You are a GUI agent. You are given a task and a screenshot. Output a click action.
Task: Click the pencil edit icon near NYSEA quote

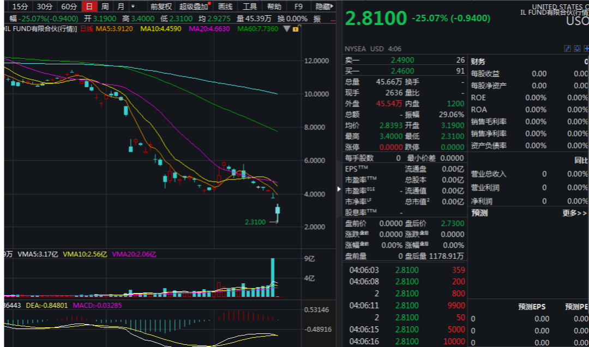click(567, 49)
